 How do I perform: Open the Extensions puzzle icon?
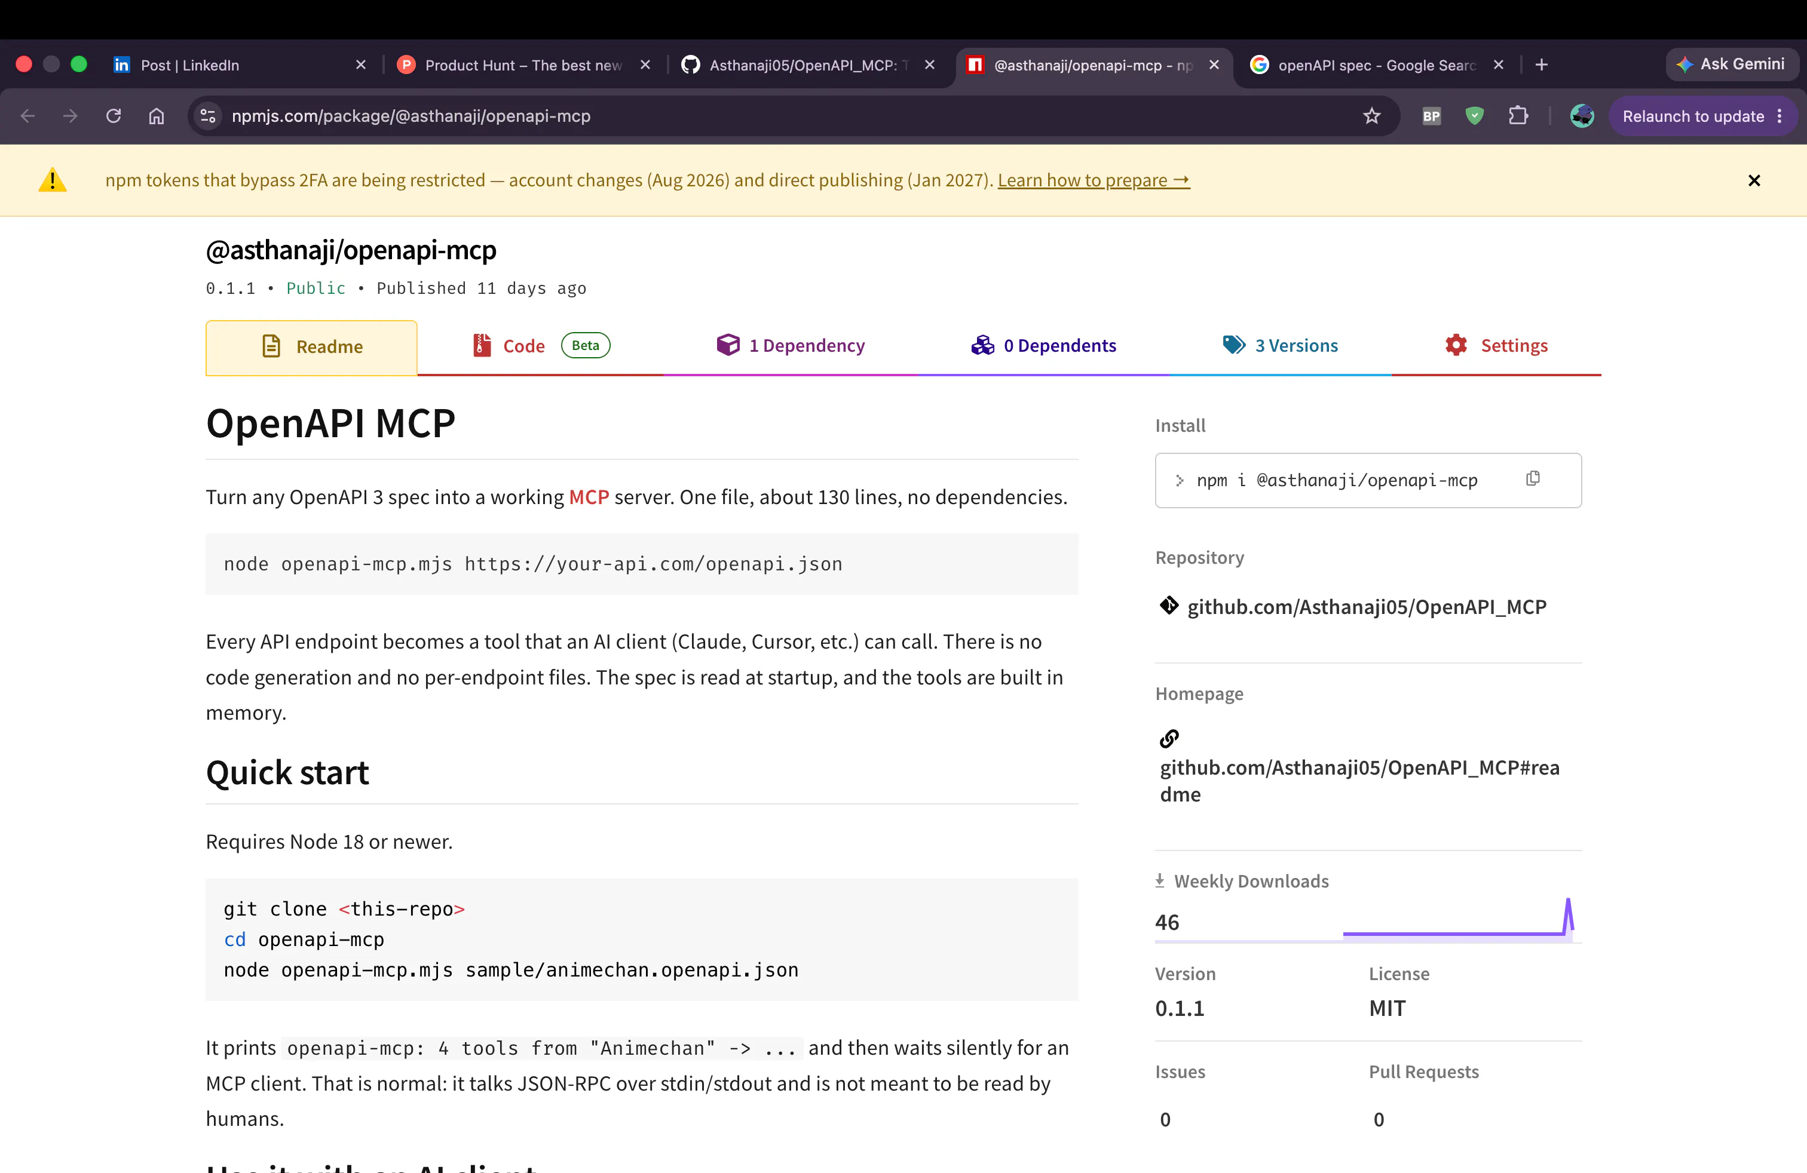[x=1518, y=116]
